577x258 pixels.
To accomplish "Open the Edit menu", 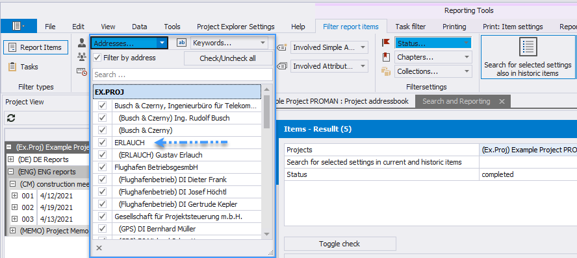I will (x=78, y=27).
